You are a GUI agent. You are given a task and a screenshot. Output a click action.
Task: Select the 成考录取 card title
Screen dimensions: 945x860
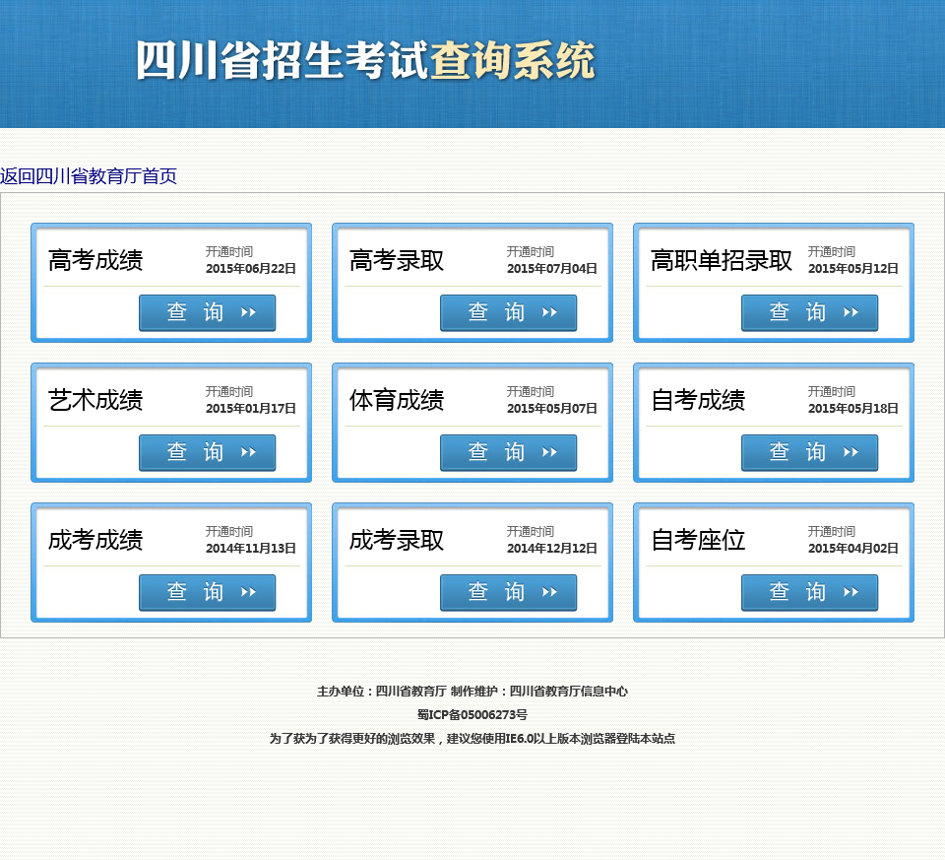(x=397, y=541)
